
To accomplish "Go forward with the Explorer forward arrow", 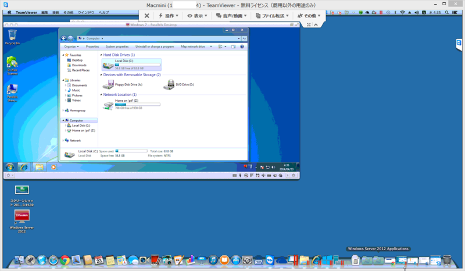I will click(70, 38).
